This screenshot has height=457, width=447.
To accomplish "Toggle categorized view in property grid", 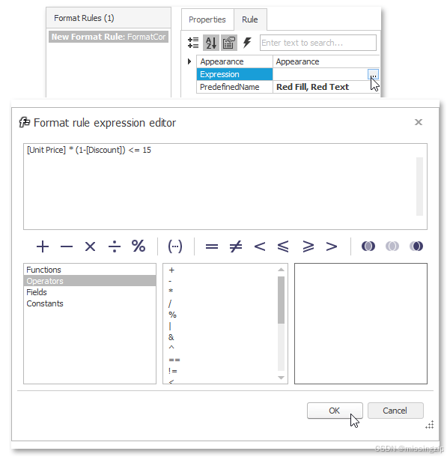I will [193, 43].
